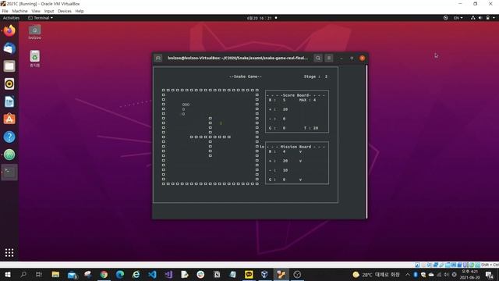Launch Microsoft Edge from taskbar
The height and width of the screenshot is (281, 499).
pyautogui.click(x=120, y=275)
